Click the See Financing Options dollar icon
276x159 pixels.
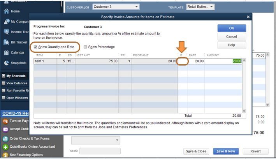5,155
